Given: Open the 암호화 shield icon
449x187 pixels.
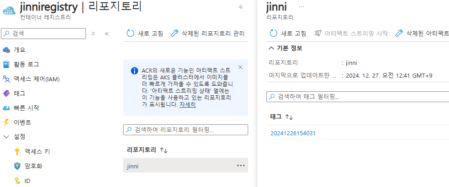Looking at the screenshot, I should point(17,166).
